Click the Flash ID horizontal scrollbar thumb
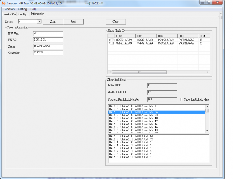233x179 pixels. (139, 72)
